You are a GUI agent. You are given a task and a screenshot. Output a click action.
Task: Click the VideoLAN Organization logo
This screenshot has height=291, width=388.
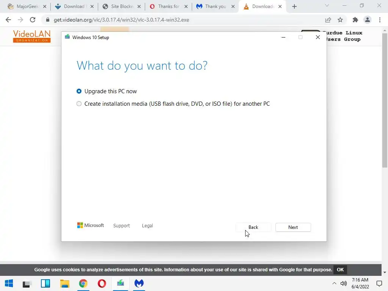click(32, 36)
